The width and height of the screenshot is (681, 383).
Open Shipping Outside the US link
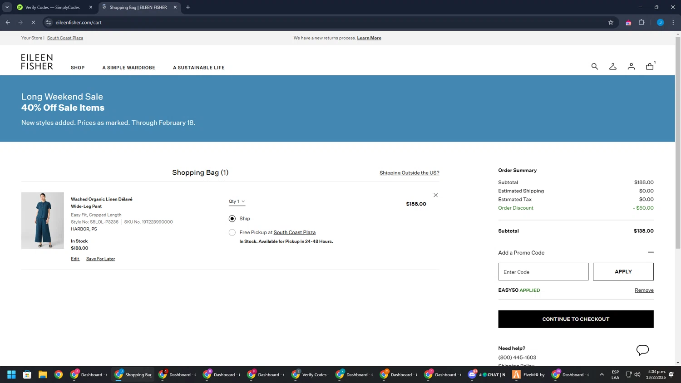(x=409, y=173)
